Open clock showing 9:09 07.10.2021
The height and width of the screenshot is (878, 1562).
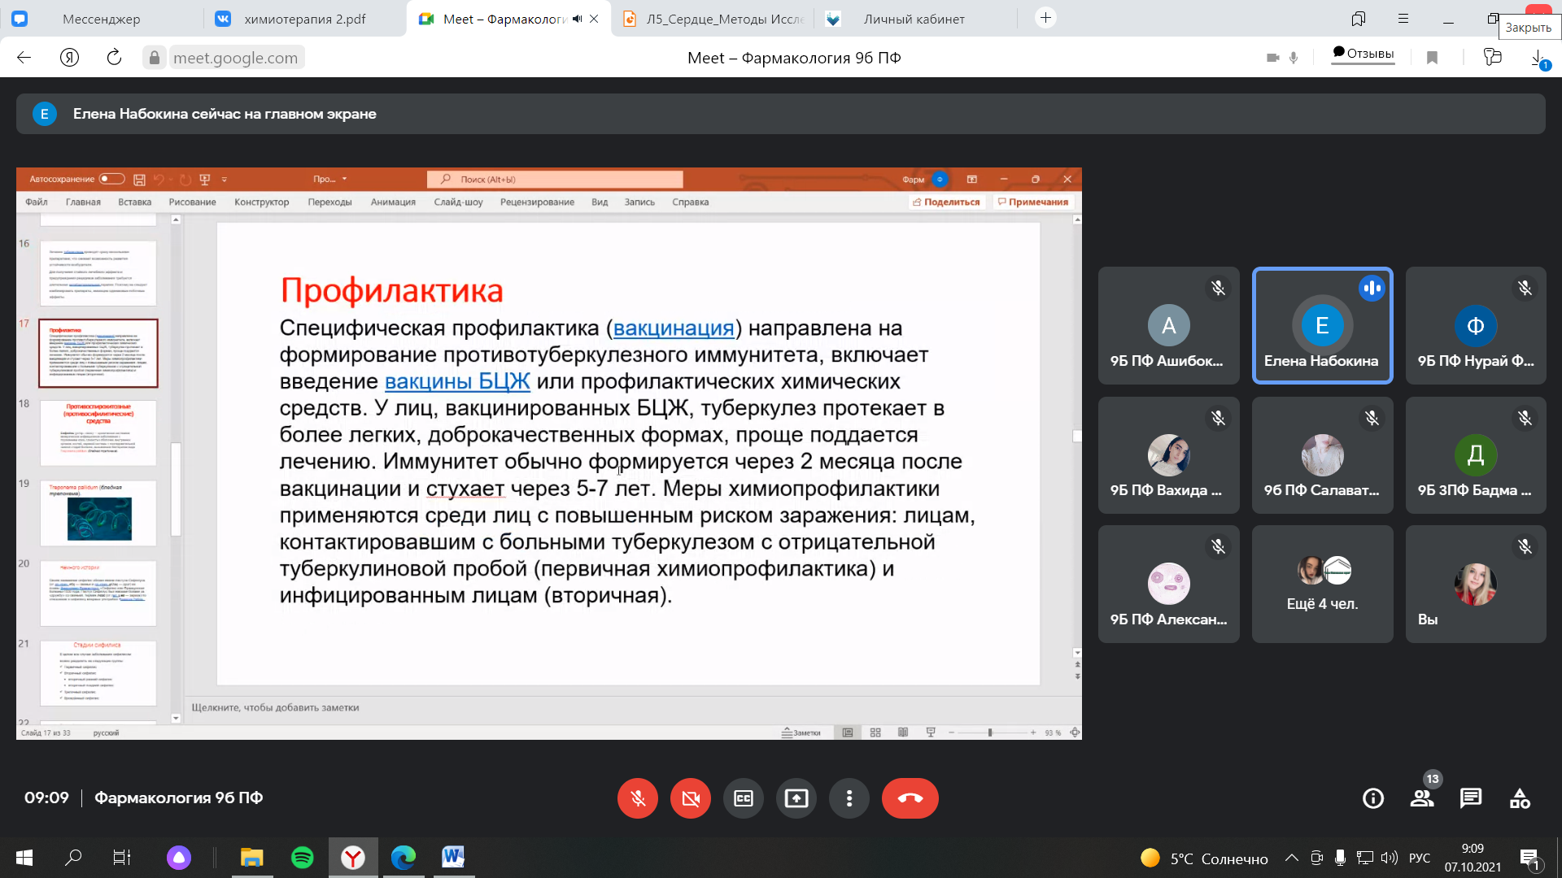(x=1473, y=858)
